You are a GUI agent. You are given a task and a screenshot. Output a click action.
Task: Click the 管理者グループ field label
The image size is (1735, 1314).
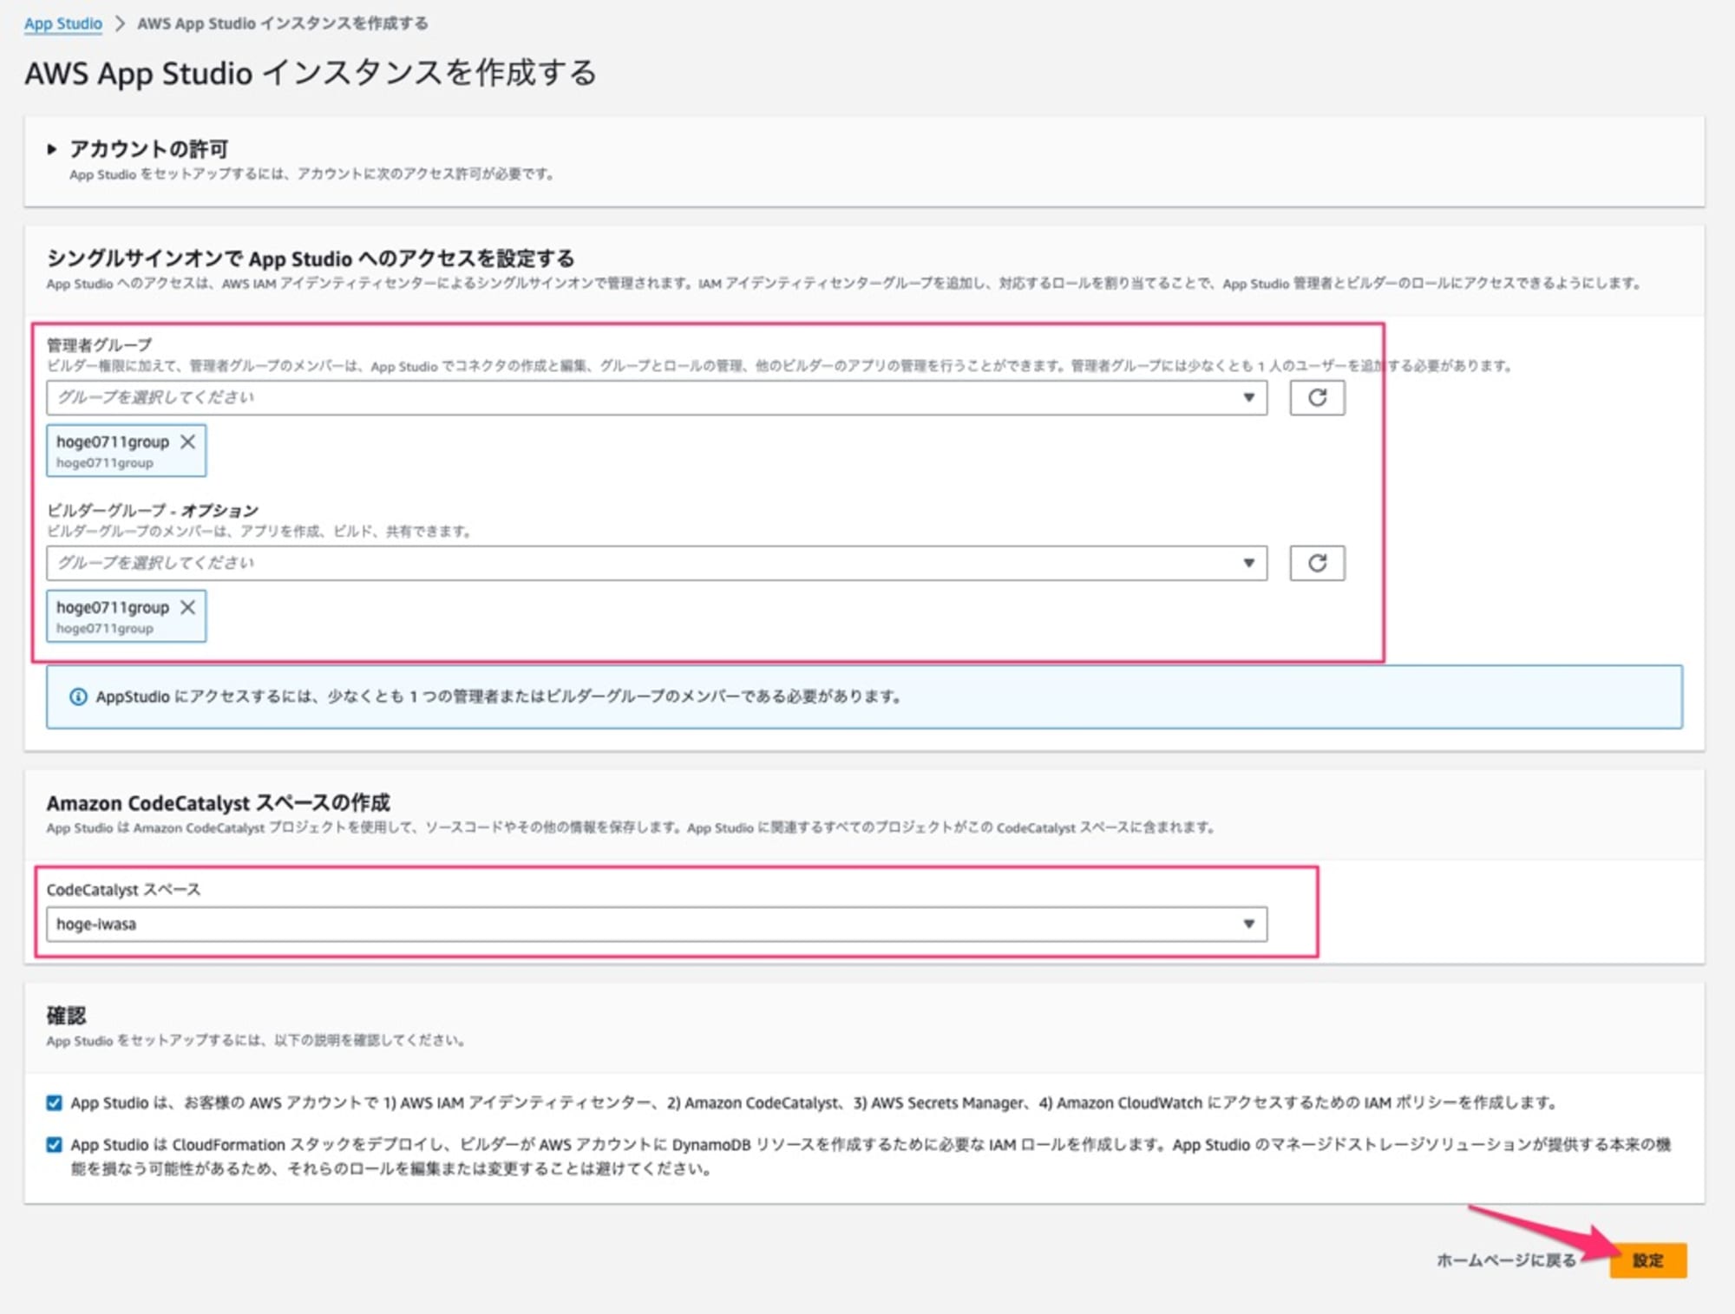[99, 344]
